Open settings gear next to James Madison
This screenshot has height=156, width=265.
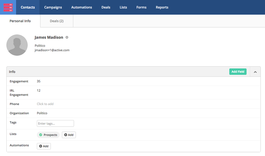tap(67, 37)
